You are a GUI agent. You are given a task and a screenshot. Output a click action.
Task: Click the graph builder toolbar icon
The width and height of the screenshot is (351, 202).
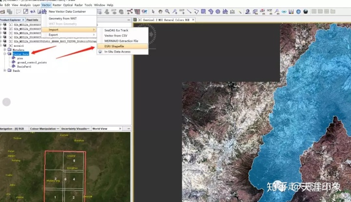click(x=130, y=11)
